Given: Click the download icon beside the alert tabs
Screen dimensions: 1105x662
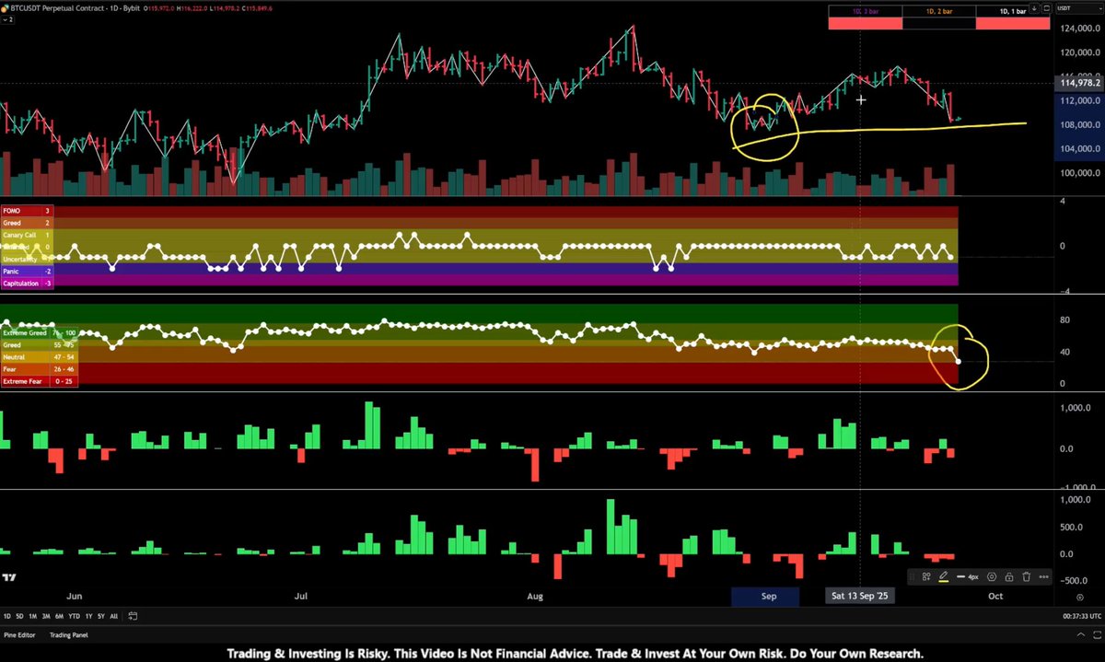Looking at the screenshot, I should pyautogui.click(x=1034, y=8).
